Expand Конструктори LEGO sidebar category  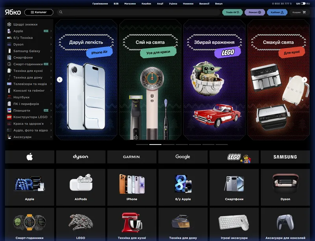(x=30, y=117)
